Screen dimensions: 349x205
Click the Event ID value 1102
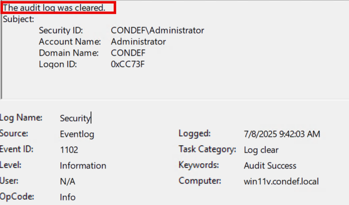pyautogui.click(x=68, y=150)
